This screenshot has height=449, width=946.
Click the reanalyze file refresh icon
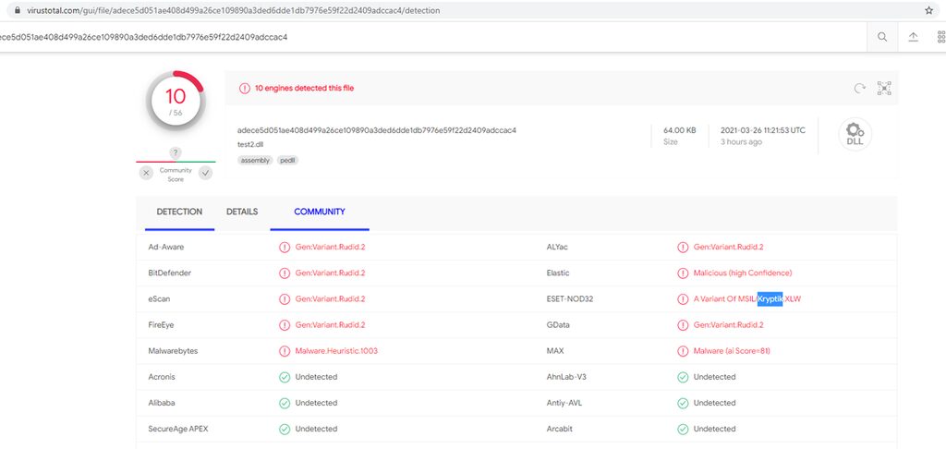860,89
